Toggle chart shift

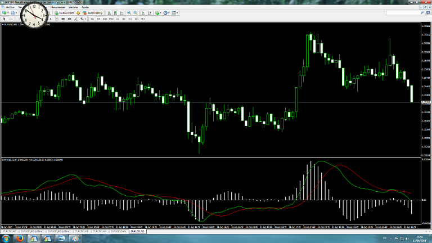tap(150, 13)
